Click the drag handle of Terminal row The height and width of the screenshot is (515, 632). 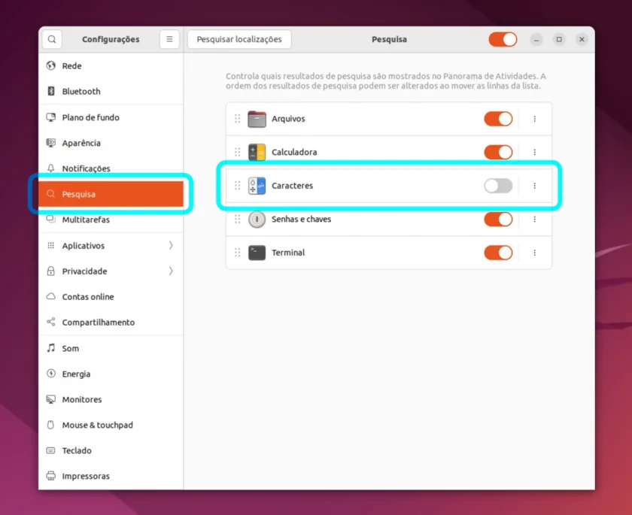pos(238,253)
